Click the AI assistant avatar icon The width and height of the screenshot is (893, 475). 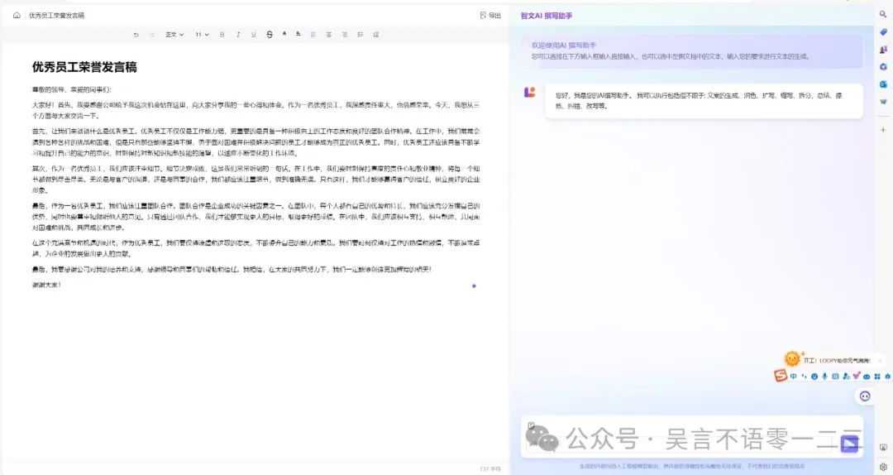pyautogui.click(x=530, y=93)
